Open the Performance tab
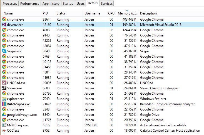The width and height of the screenshot is (204, 135). [x=30, y=4]
